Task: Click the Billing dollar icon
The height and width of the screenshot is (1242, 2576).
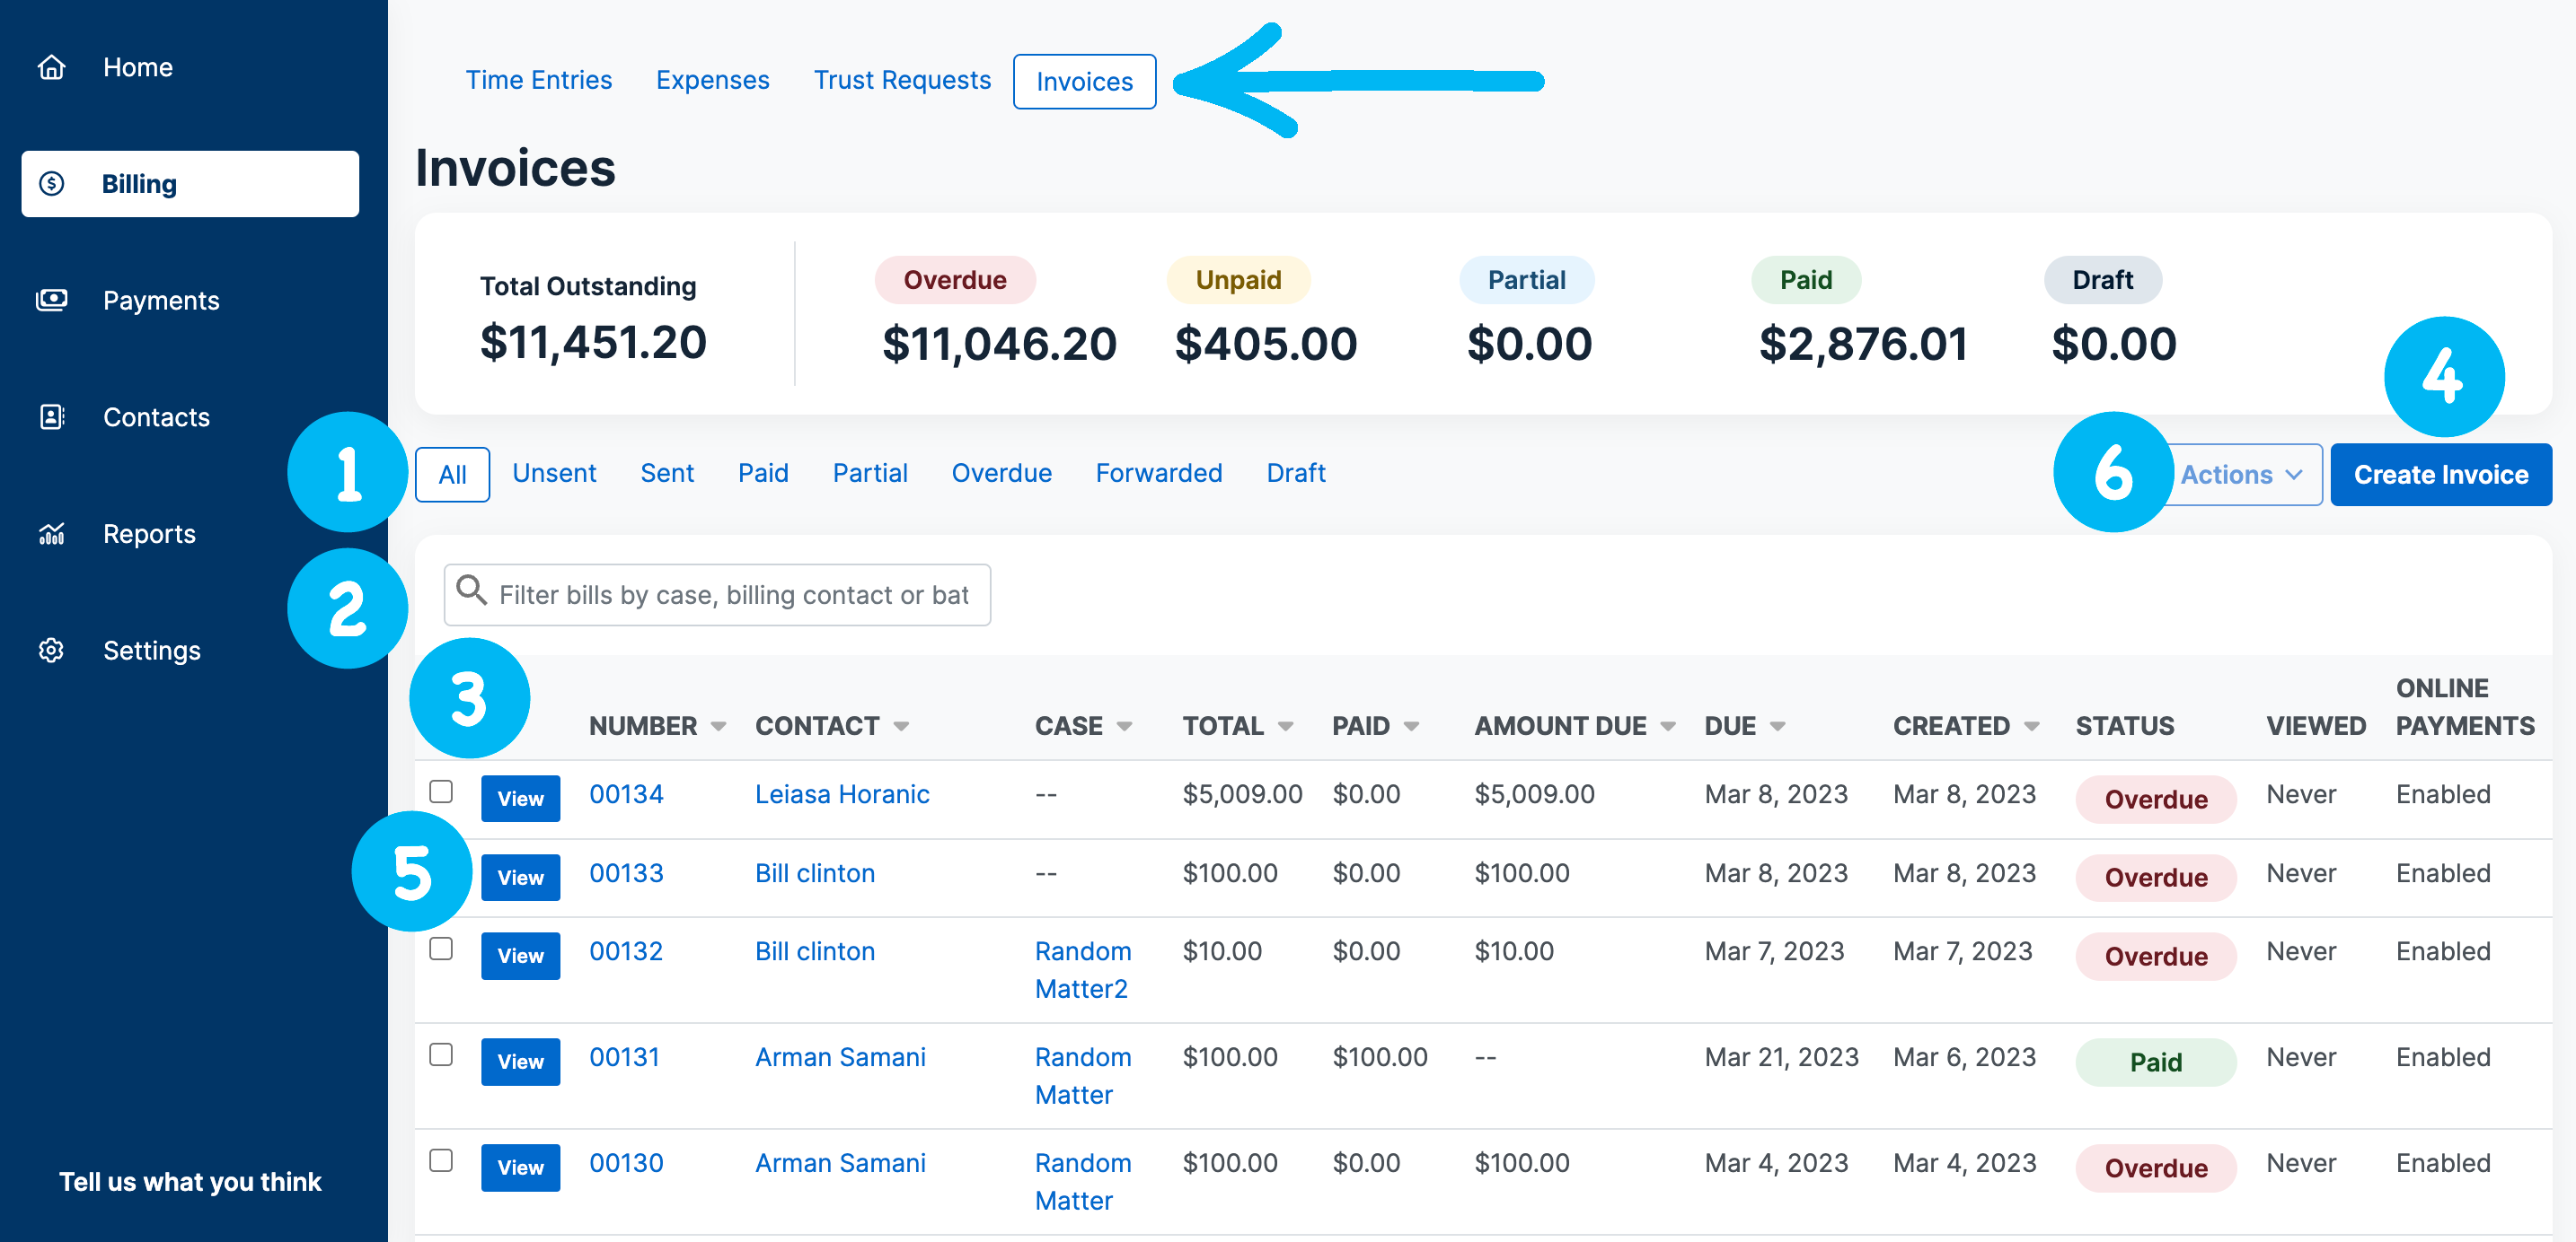Action: coord(51,183)
